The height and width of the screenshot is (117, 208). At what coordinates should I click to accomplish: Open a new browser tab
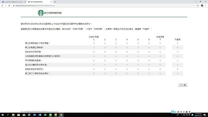click(x=55, y=2)
